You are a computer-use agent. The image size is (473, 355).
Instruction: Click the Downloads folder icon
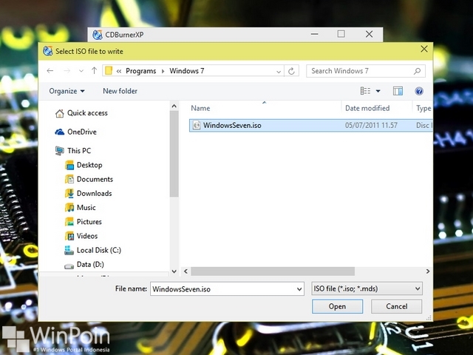(x=69, y=193)
